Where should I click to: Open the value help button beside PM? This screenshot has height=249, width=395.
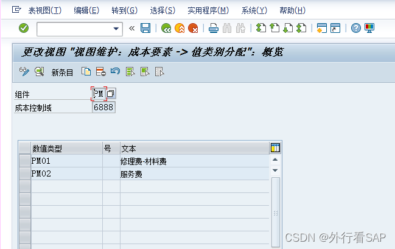point(111,94)
